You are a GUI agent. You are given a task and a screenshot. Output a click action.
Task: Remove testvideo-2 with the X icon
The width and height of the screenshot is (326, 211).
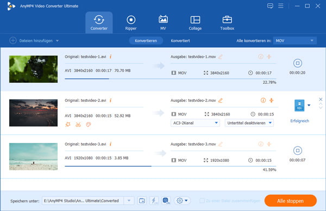click(x=321, y=100)
